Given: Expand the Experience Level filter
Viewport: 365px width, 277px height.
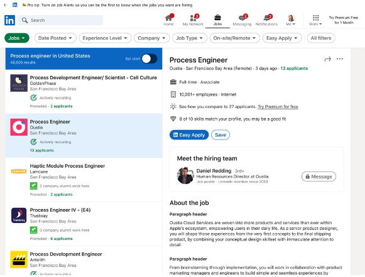Looking at the screenshot, I should [105, 38].
